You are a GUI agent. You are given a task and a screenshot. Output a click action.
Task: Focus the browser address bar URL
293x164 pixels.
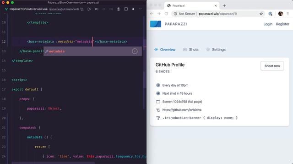pyautogui.click(x=218, y=14)
